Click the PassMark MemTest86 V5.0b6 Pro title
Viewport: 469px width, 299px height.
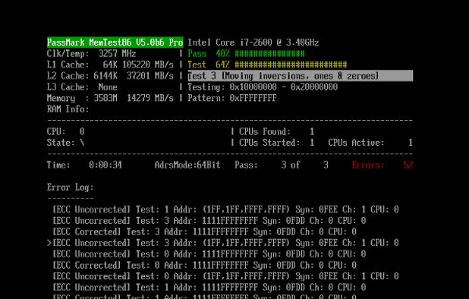(115, 42)
